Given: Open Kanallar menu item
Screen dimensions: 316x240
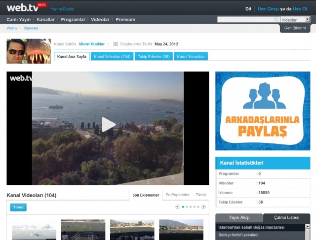Looking at the screenshot, I should [x=45, y=20].
